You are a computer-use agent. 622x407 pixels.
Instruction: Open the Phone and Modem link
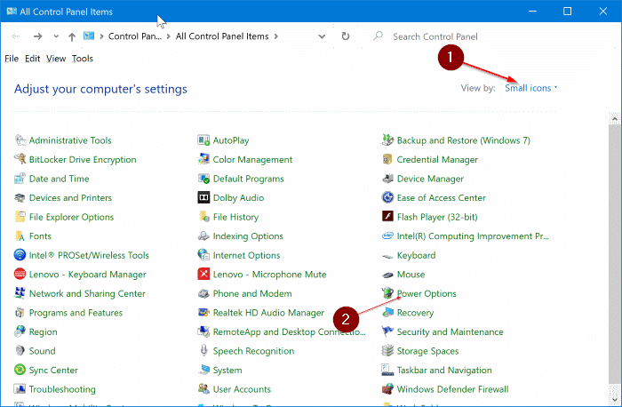pos(252,293)
